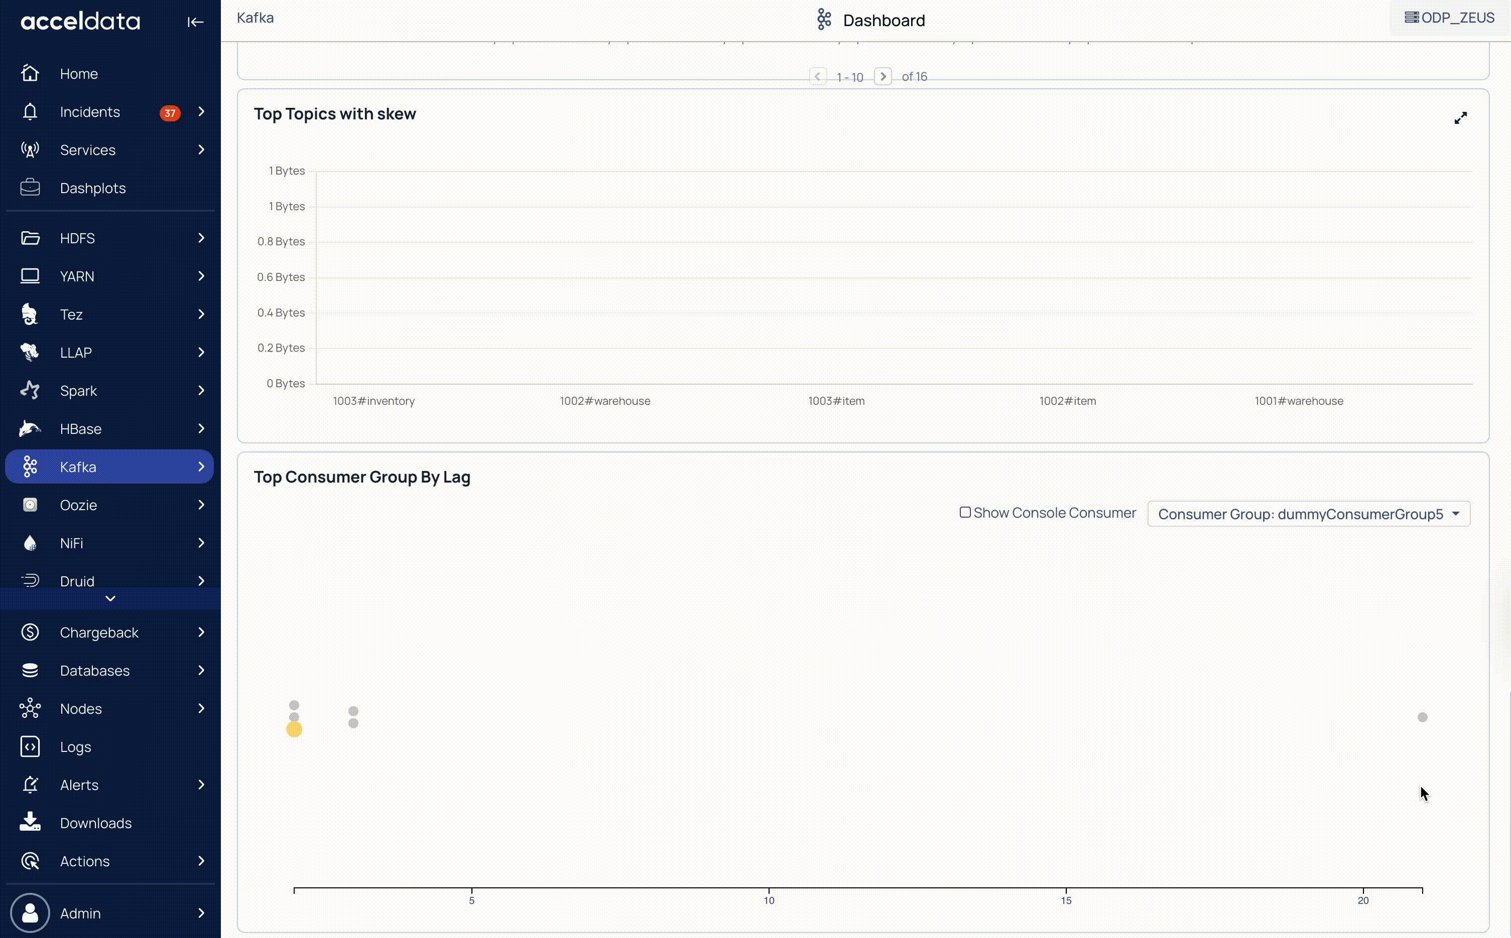Click the Downloads tray icon
This screenshot has width=1511, height=938.
pyautogui.click(x=30, y=822)
